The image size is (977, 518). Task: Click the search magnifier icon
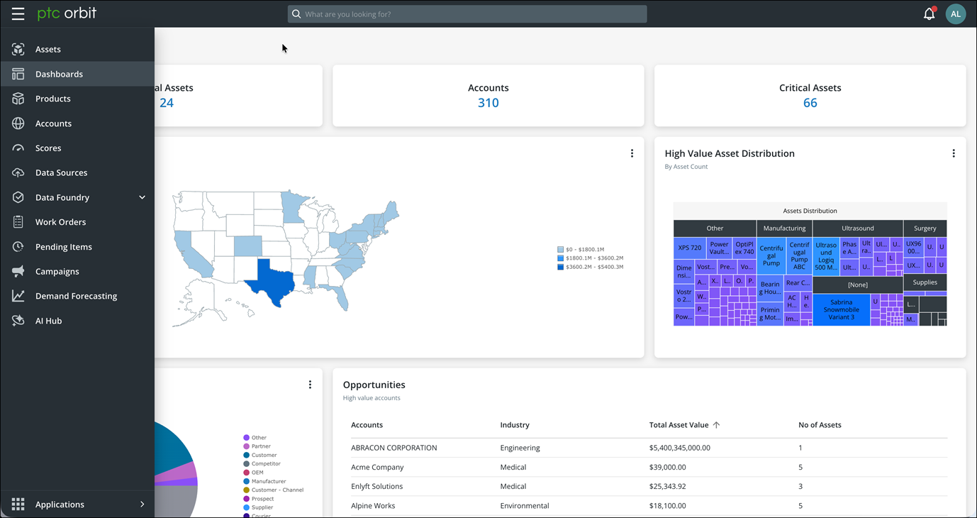pyautogui.click(x=296, y=13)
